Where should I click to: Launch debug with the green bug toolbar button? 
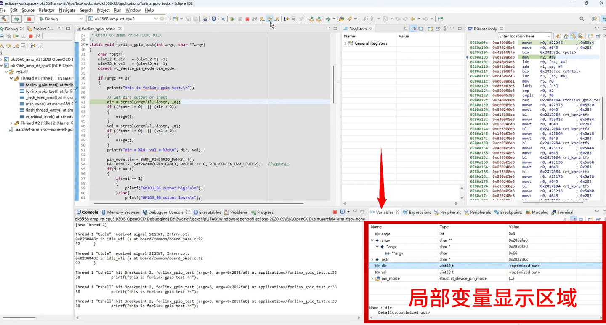tap(17, 19)
